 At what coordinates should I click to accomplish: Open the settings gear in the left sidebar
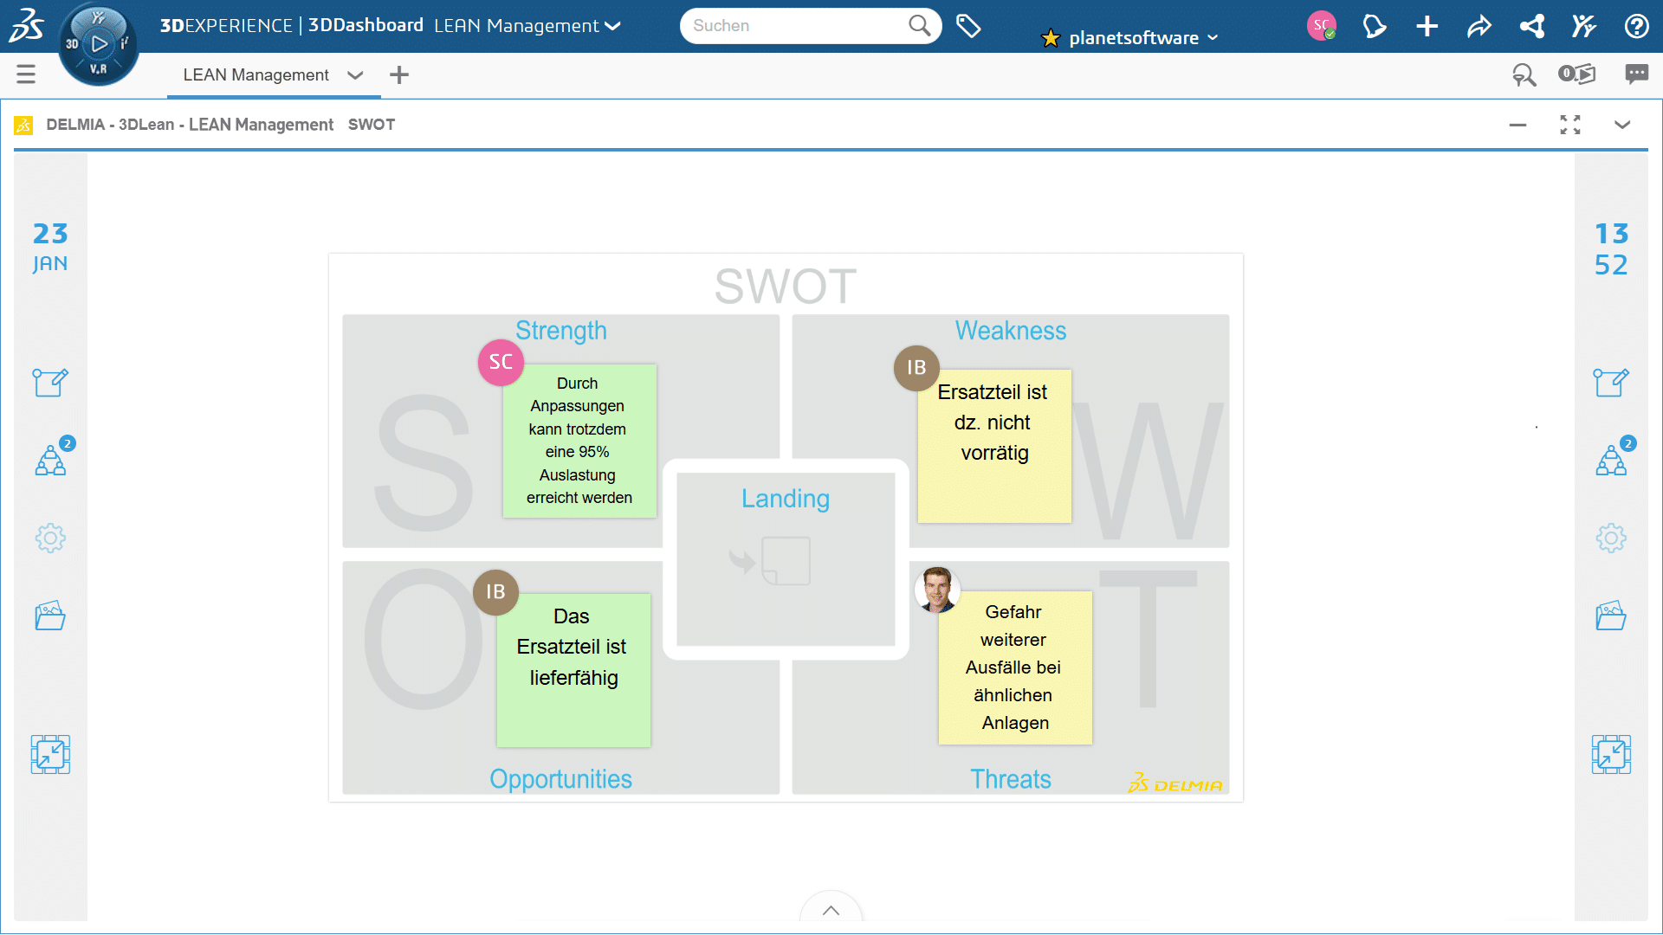[50, 538]
